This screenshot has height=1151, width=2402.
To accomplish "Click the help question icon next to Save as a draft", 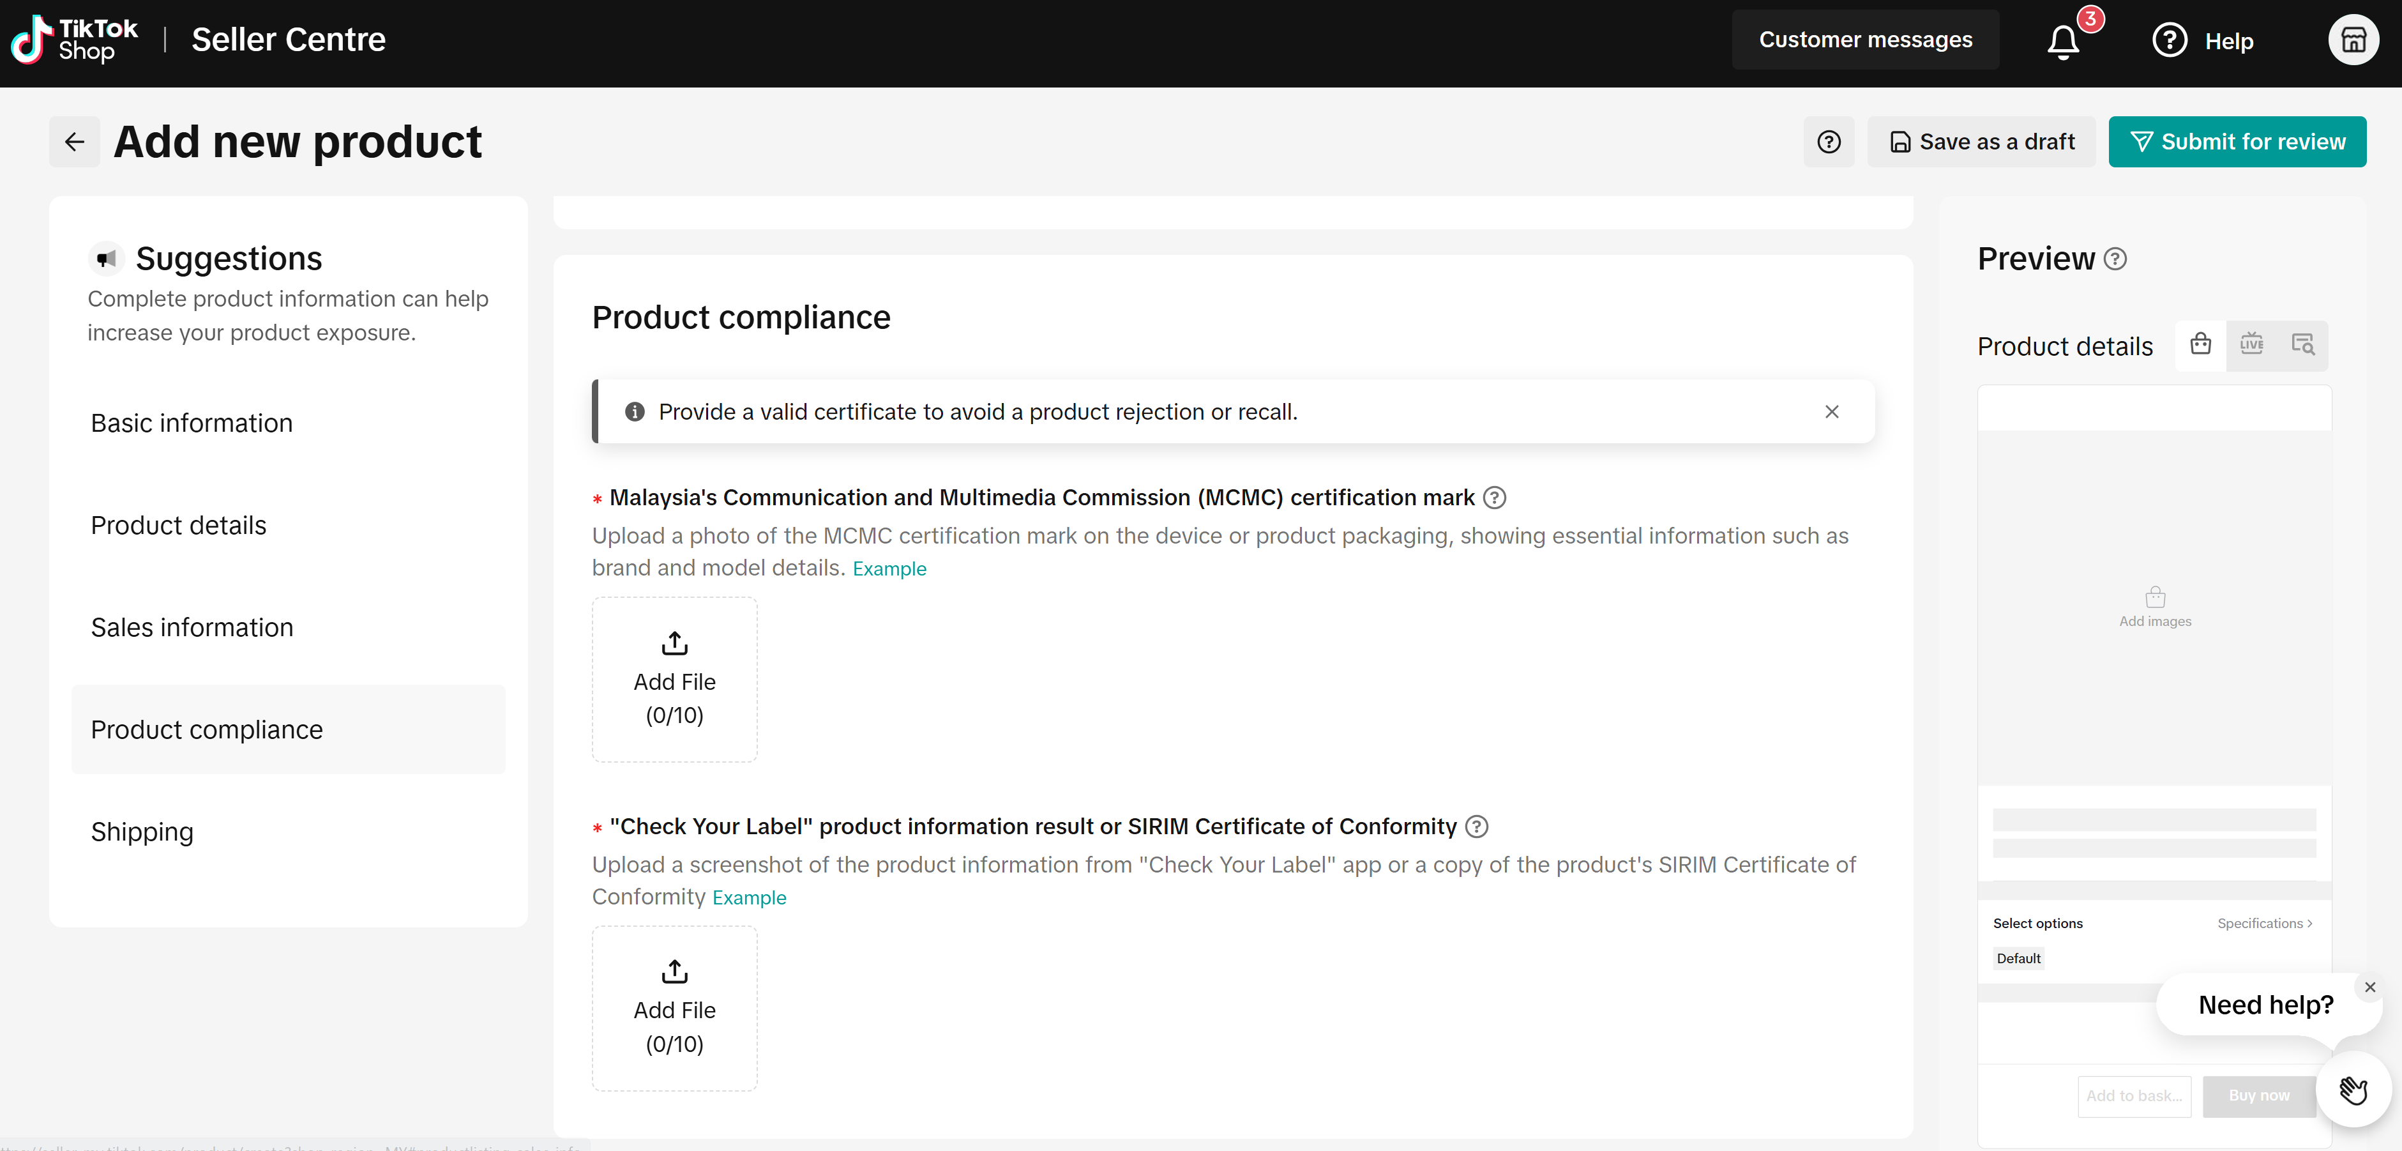I will [1829, 142].
